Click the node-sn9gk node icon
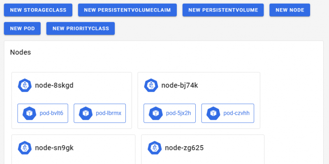This screenshot has height=164, width=329. click(x=25, y=148)
